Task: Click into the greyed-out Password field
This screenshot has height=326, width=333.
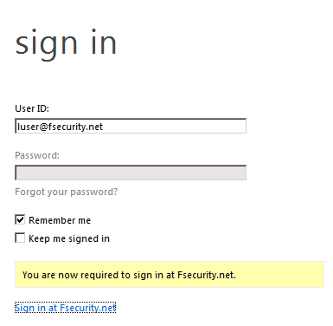Action: 131,173
